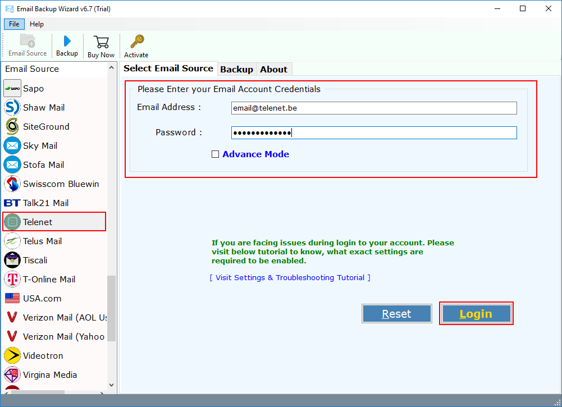Switch to the Select Email Source tab
562x407 pixels.
pyautogui.click(x=168, y=68)
